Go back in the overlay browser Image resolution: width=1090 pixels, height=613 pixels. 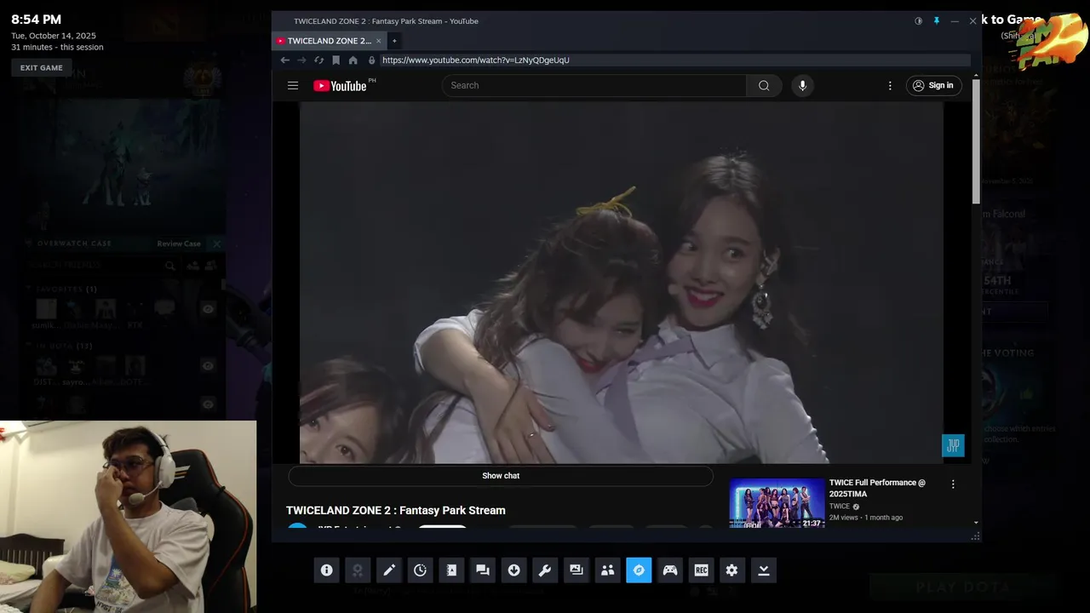[285, 60]
